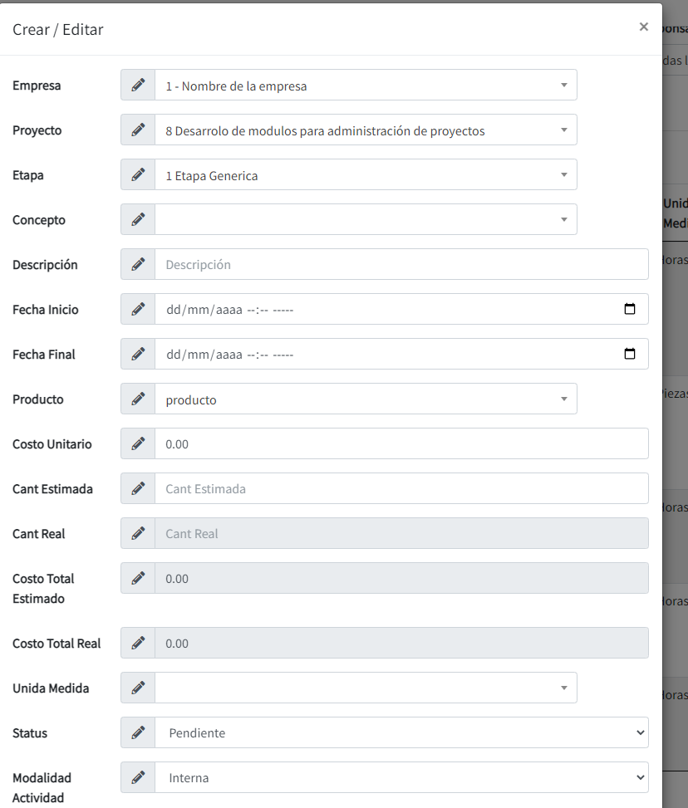Close the Crear / Editar dialog
688x808 pixels.
(x=643, y=27)
